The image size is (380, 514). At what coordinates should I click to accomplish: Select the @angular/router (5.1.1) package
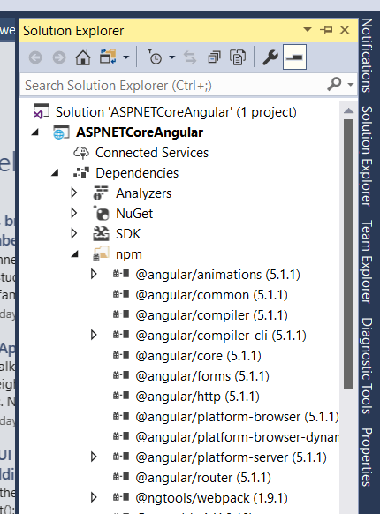[203, 478]
